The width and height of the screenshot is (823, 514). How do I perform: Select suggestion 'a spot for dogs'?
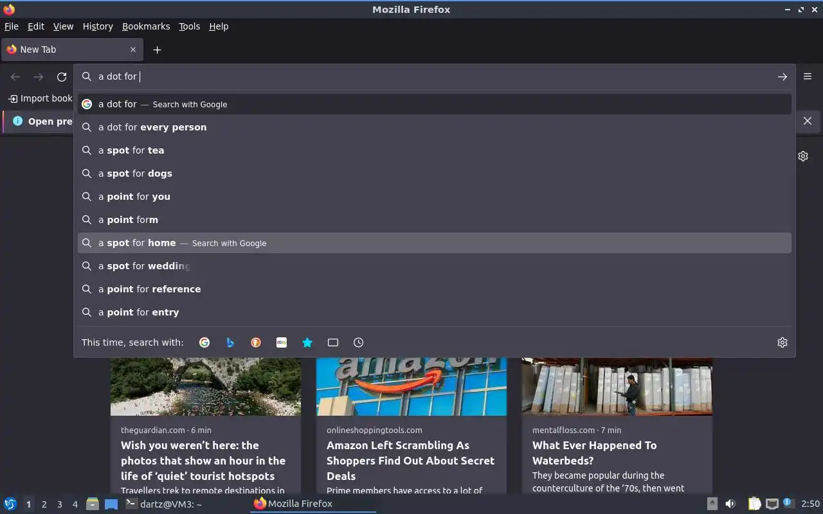click(x=435, y=173)
